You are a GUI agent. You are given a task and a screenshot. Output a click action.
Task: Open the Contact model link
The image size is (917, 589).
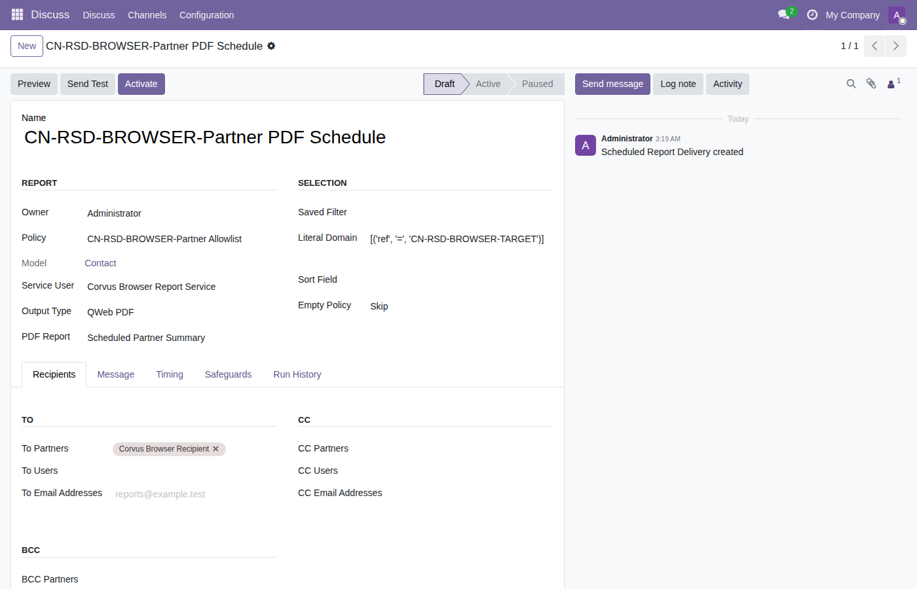point(100,263)
